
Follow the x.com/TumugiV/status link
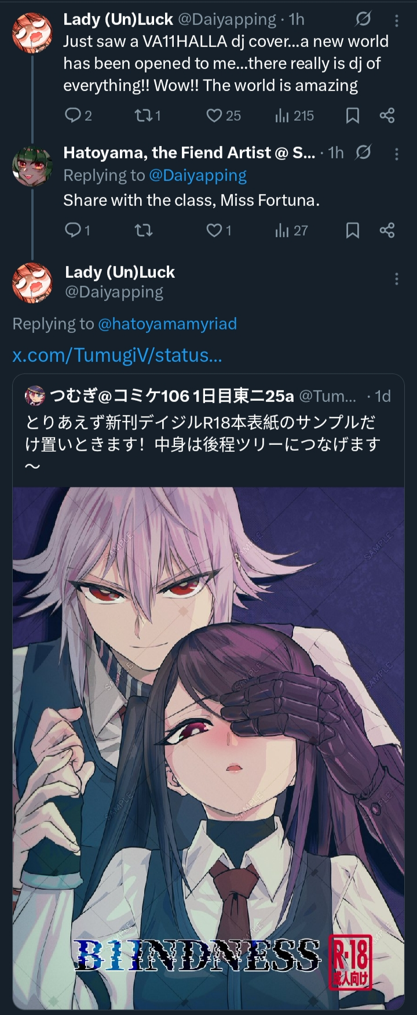pyautogui.click(x=117, y=355)
